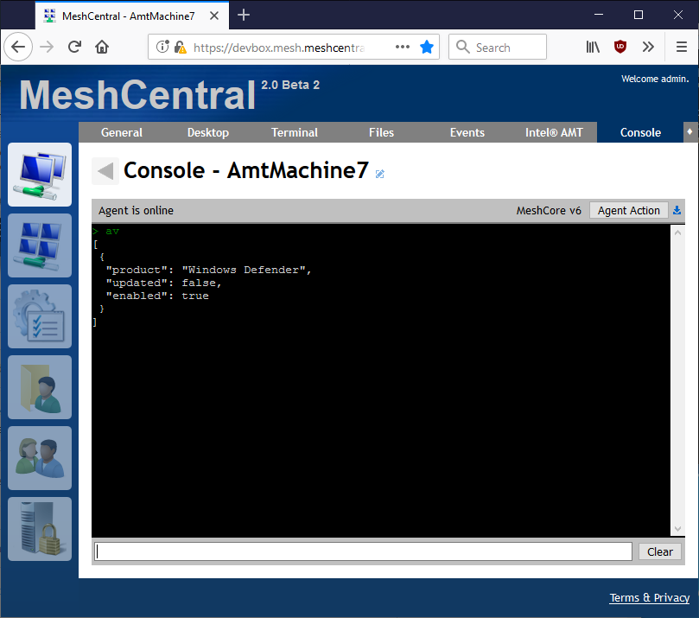Screen dimensions: 699x618
Task: Click the "> av" command line
Action: pos(105,231)
